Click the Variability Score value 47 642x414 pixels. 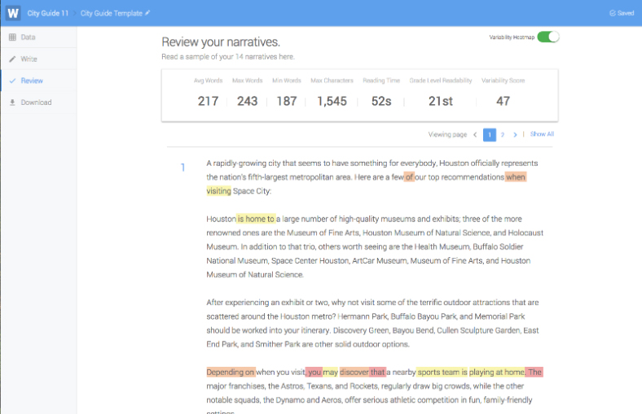pos(503,101)
